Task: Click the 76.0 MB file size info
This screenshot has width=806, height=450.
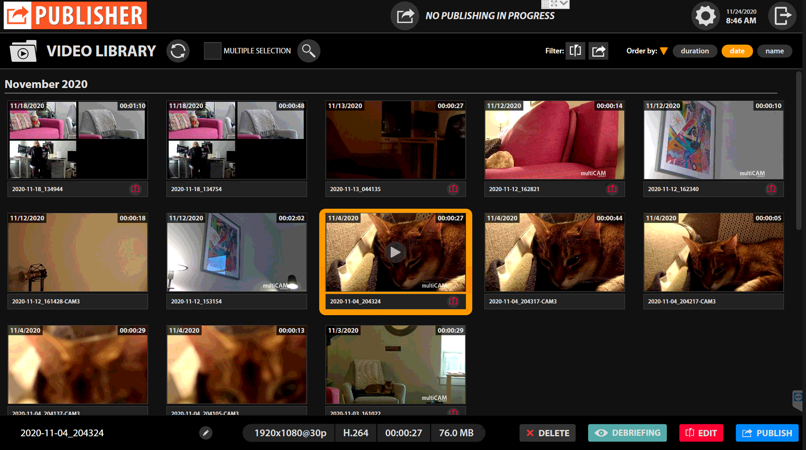Action: (456, 433)
